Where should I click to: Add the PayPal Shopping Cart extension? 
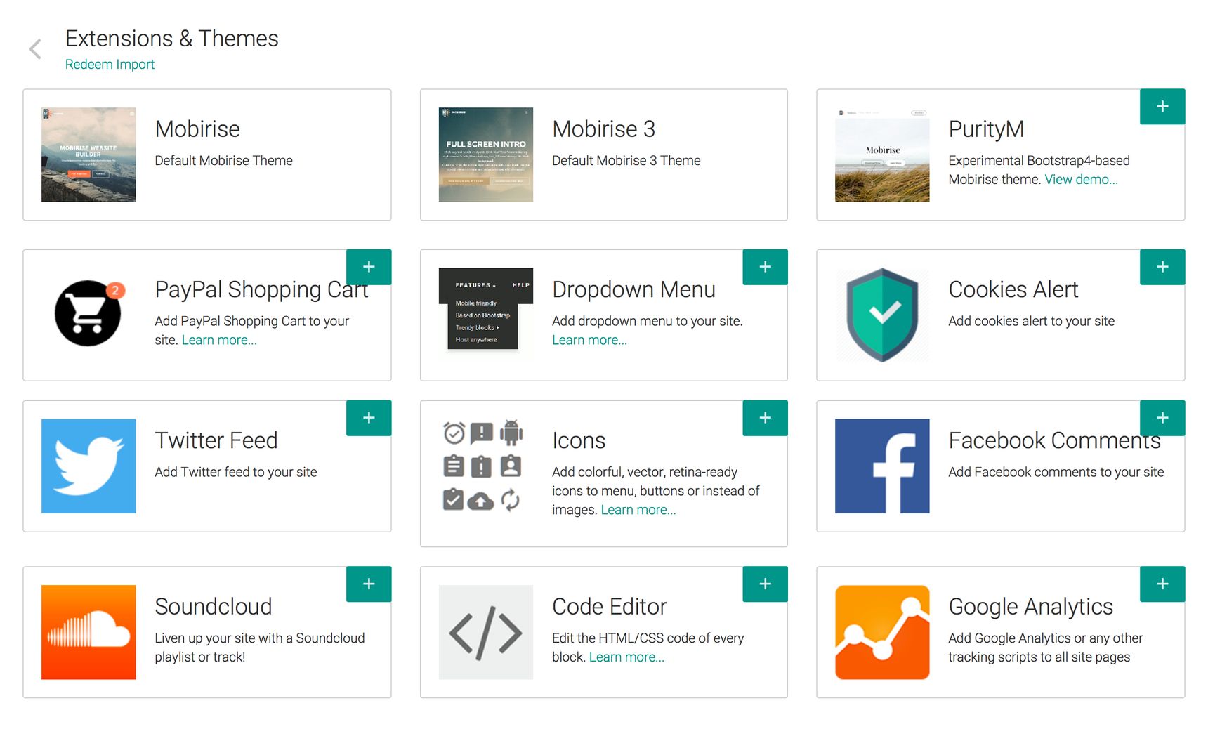369,267
